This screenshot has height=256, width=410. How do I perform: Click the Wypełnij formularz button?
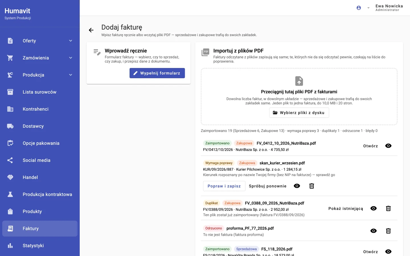(157, 73)
